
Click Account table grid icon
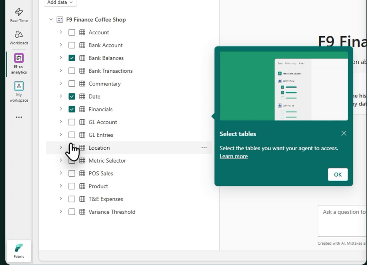tap(82, 32)
